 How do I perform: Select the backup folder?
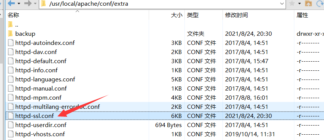click(25, 34)
